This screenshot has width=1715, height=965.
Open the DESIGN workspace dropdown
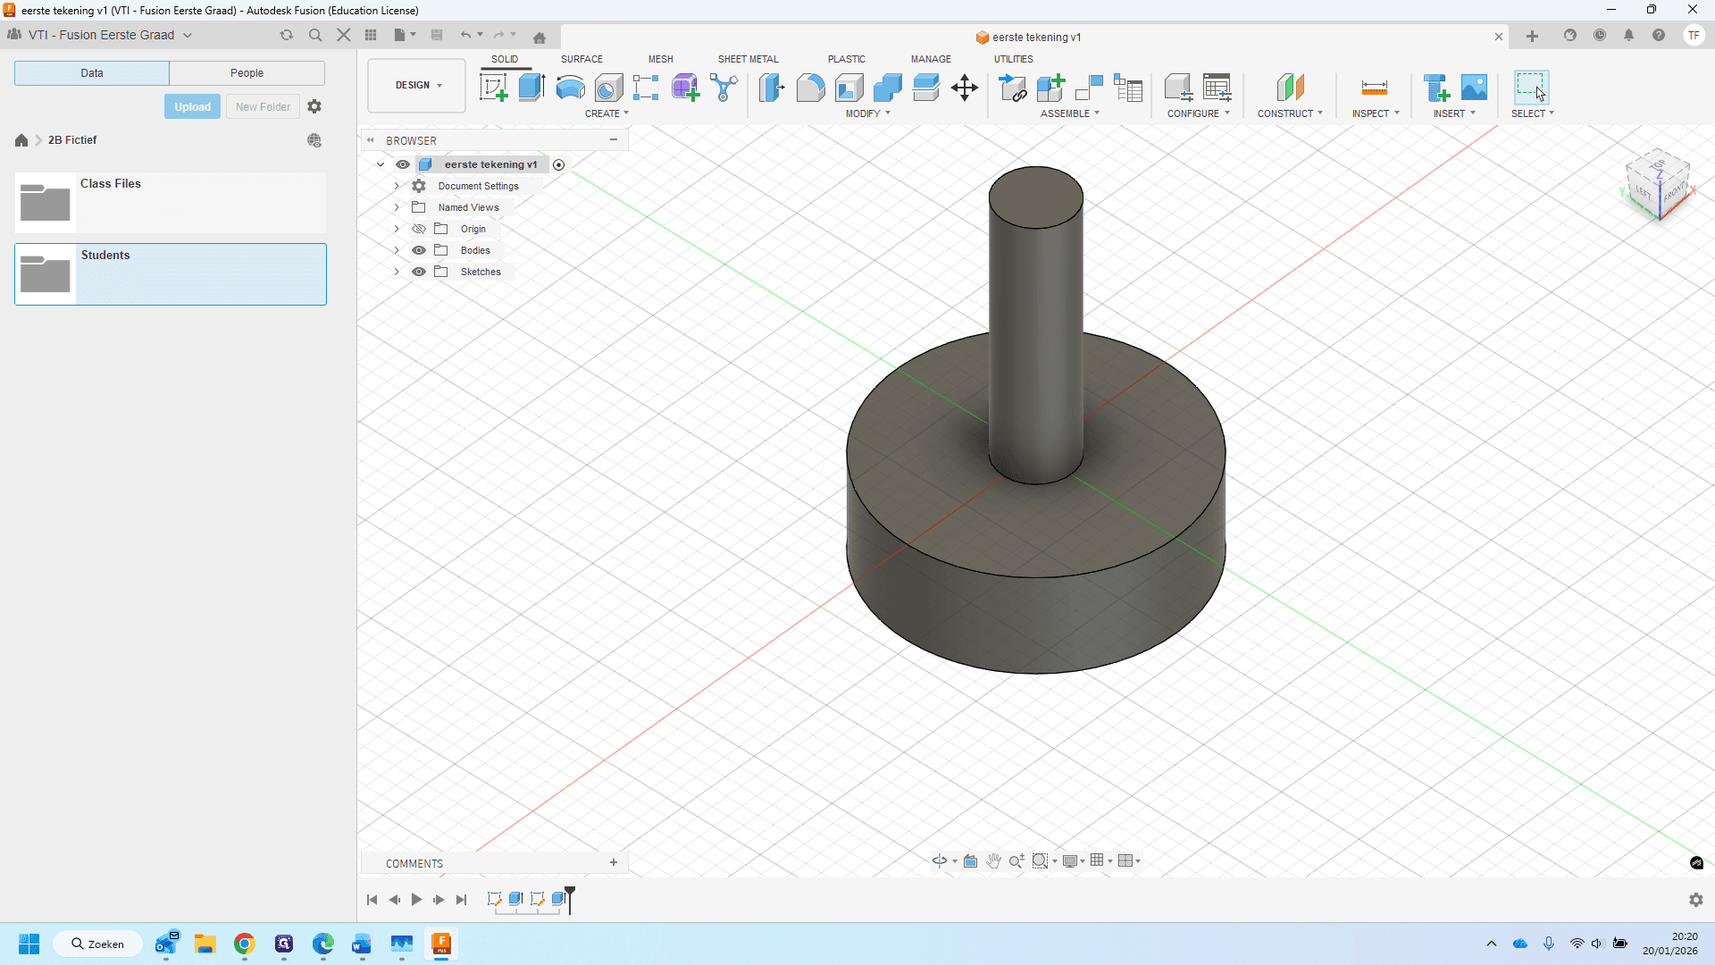(x=417, y=86)
